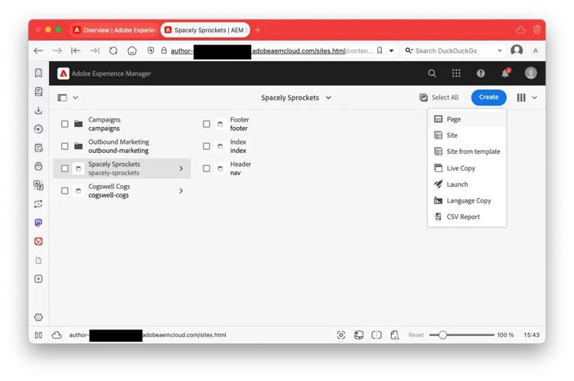Open the AEM help question icon
Screen dimensions: 574x381
(481, 73)
